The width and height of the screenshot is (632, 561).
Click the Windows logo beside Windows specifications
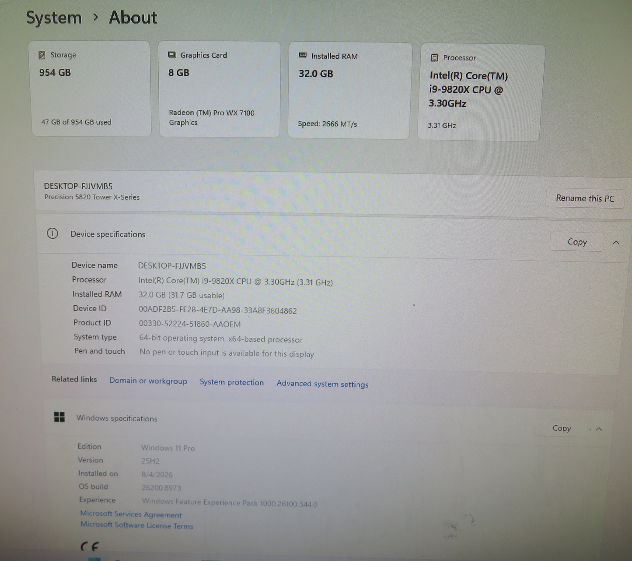pyautogui.click(x=59, y=417)
